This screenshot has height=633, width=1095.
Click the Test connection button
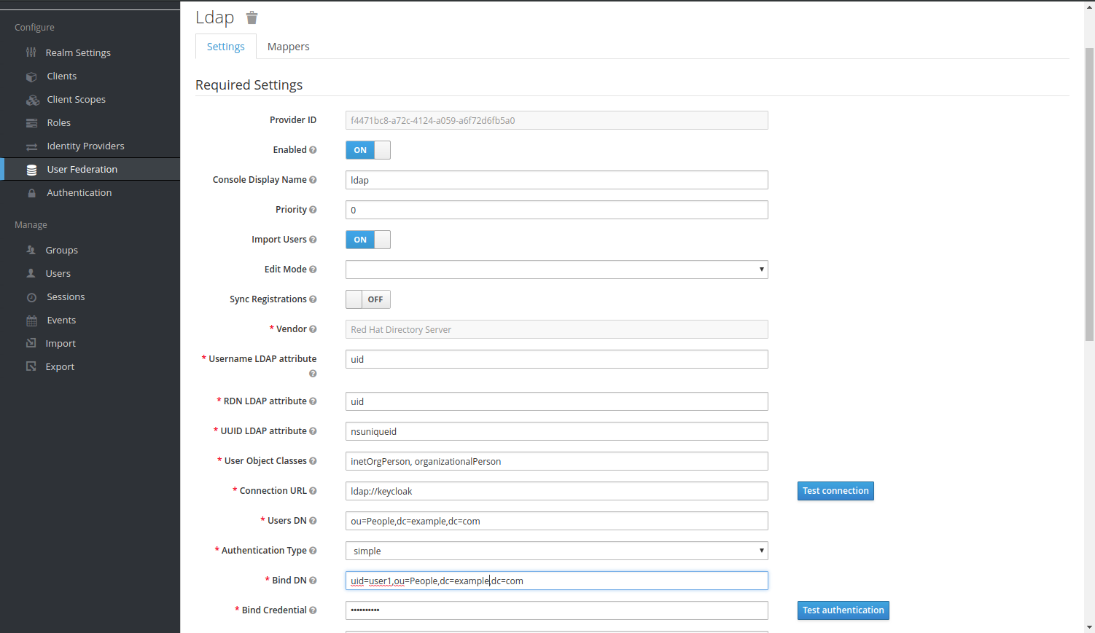coord(835,491)
